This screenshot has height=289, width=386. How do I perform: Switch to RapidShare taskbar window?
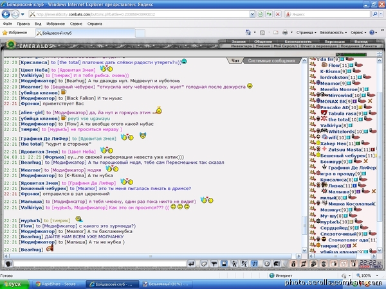(x=58, y=284)
